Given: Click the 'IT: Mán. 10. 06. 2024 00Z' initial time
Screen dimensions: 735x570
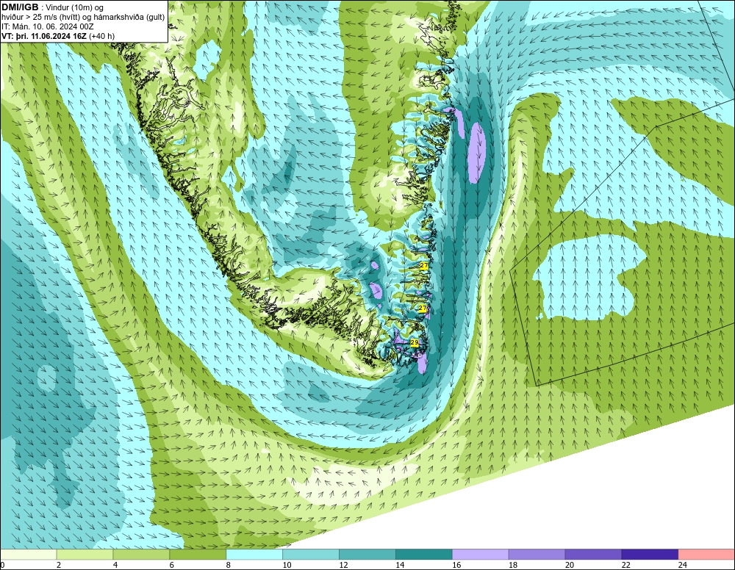Looking at the screenshot, I should coord(47,26).
